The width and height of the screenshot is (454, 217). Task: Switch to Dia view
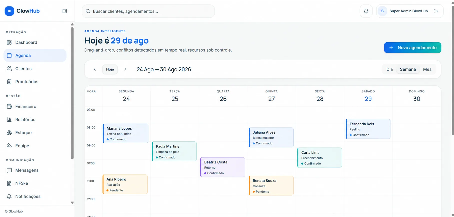[x=389, y=69]
